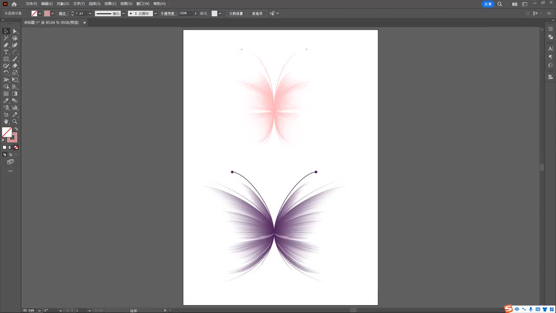Screen dimensions: 556x313
Task: Pick the Free Transform tool
Action: [15, 80]
